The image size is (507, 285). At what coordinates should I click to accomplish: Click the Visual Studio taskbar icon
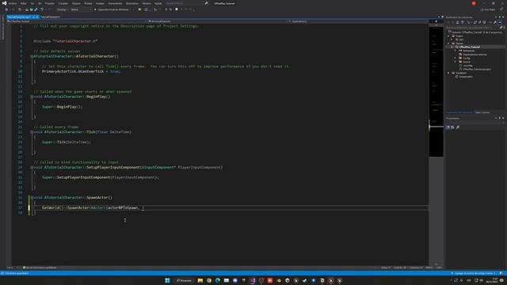coord(252,280)
